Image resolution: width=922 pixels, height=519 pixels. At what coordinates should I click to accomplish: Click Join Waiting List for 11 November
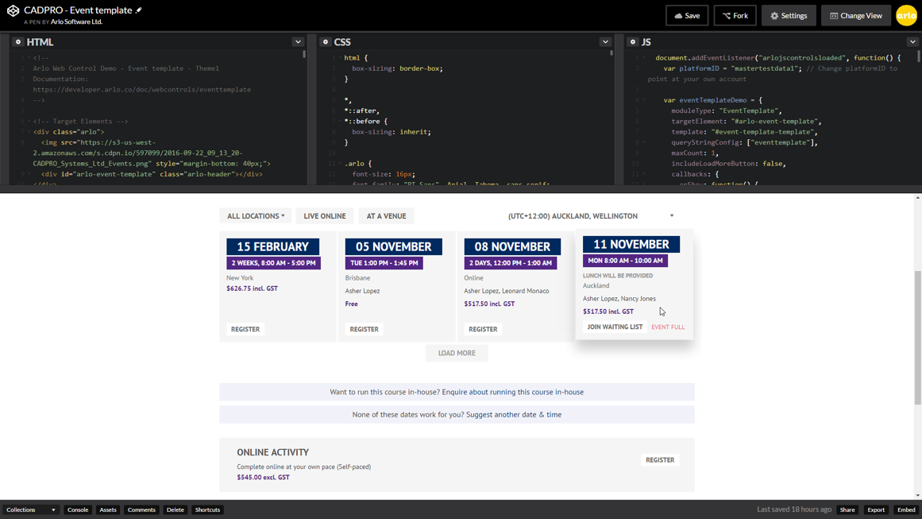[615, 327]
